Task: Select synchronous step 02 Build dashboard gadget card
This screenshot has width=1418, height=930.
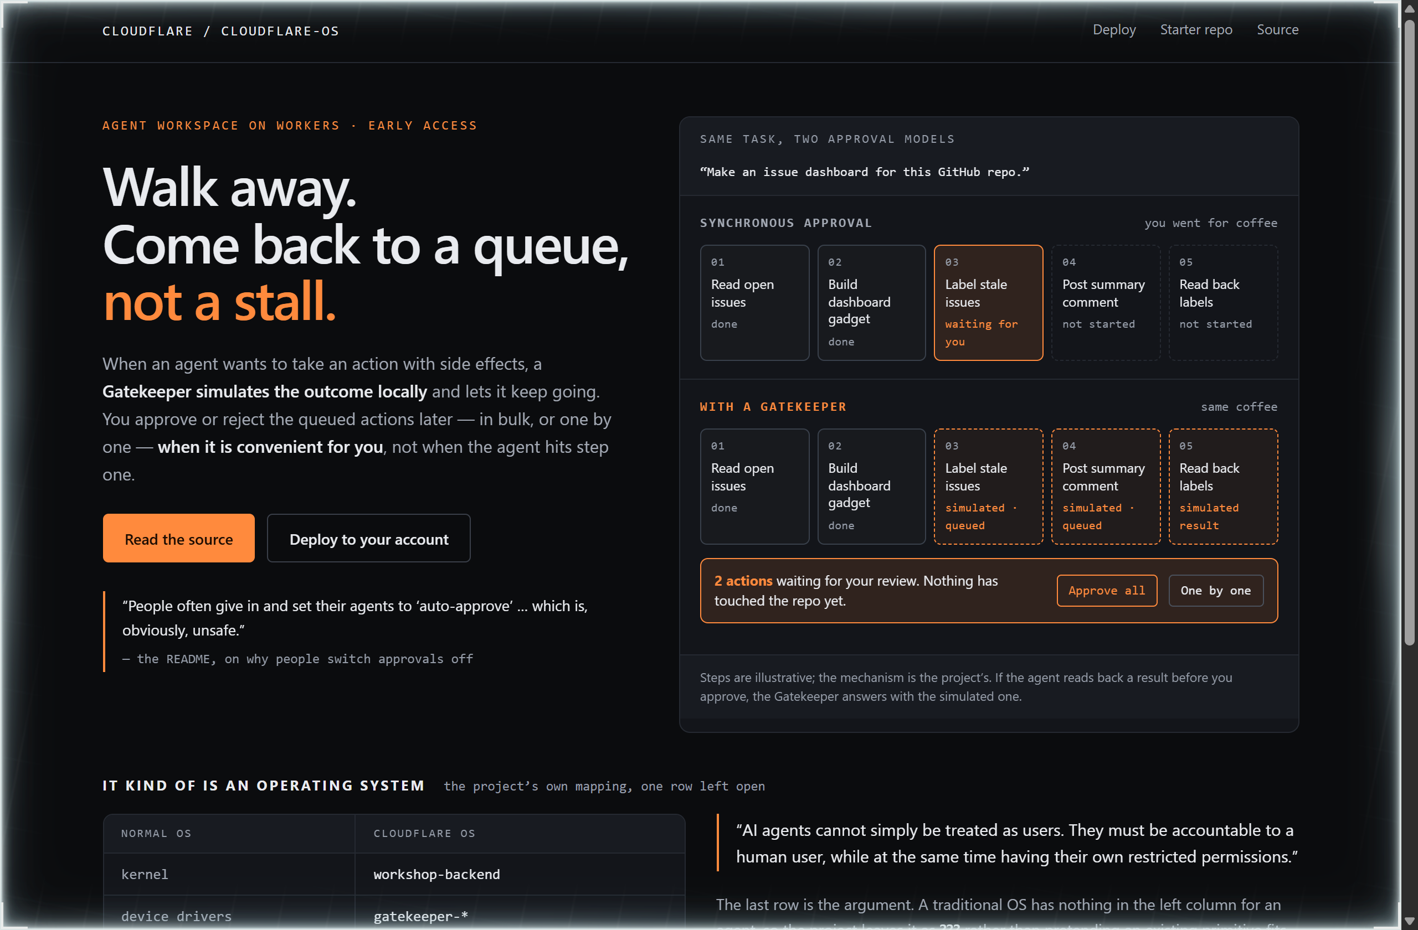Action: tap(871, 302)
